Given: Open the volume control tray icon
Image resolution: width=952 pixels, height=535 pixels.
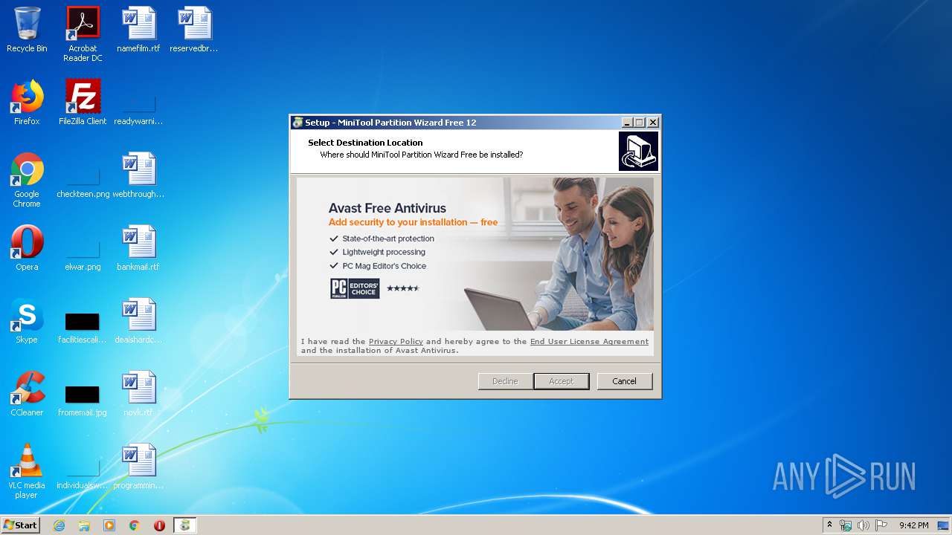Looking at the screenshot, I should pos(863,525).
